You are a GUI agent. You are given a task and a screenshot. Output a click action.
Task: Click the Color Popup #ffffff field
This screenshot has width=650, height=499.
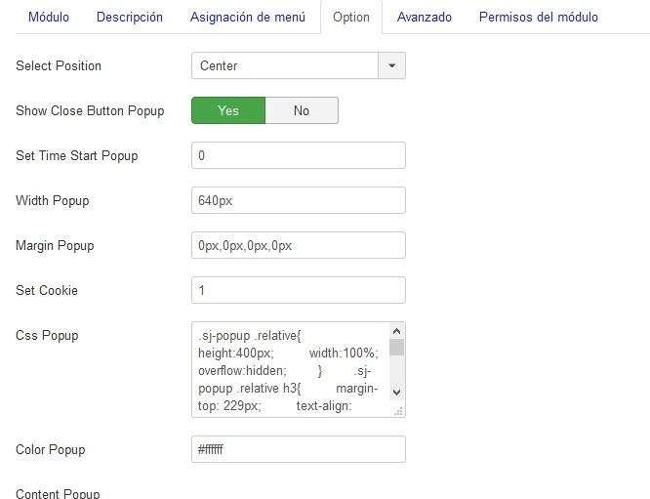tap(299, 449)
